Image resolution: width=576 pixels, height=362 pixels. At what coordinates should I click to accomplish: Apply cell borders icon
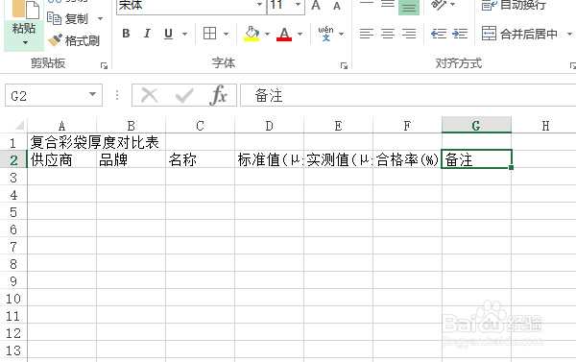coord(209,34)
